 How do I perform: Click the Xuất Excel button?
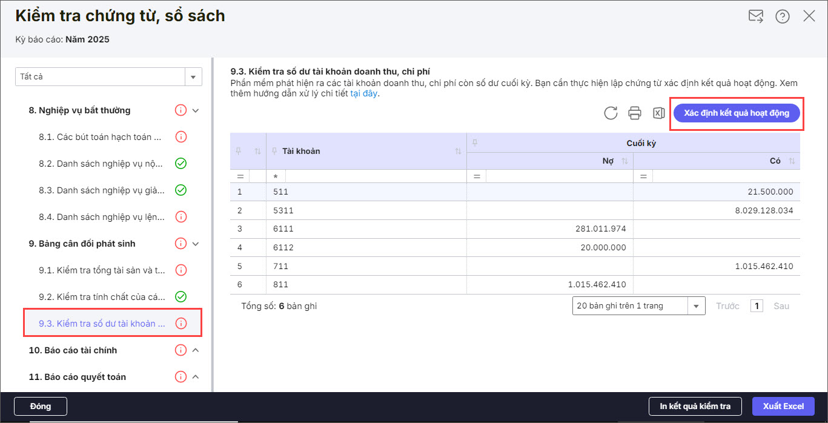tap(783, 406)
